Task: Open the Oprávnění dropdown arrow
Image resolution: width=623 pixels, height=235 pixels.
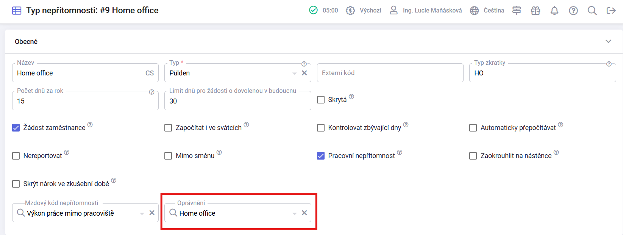Action: [295, 214]
